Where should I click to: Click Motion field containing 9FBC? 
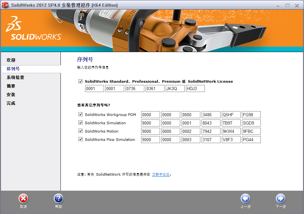(x=251, y=131)
